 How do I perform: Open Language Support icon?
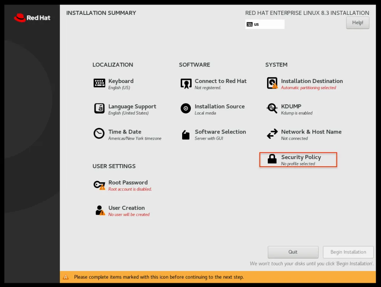(x=99, y=108)
